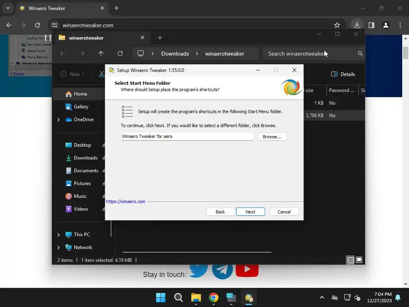Open the https://winaero.com link
Screen dimensions: 409x307
[x=125, y=201]
